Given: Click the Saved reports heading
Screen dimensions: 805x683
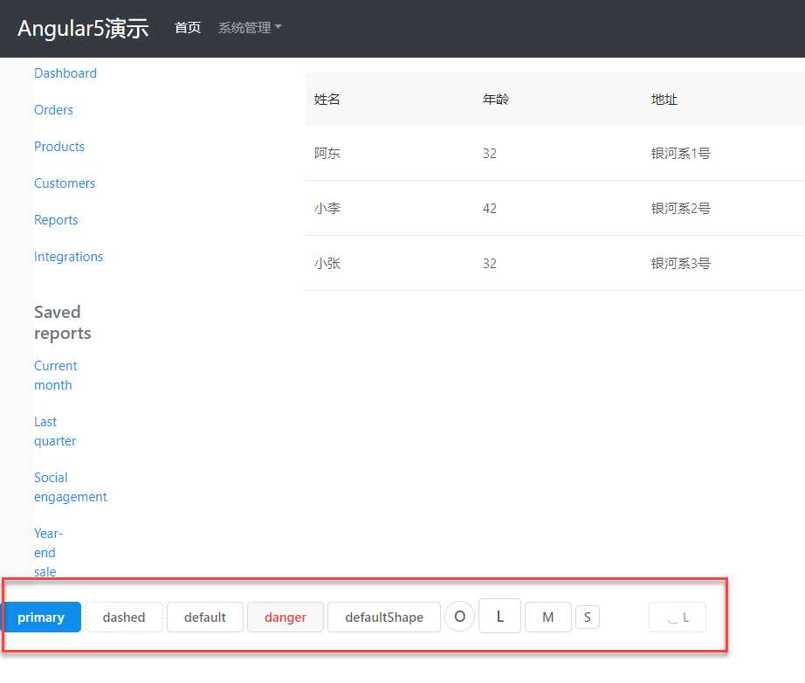Looking at the screenshot, I should [x=63, y=322].
